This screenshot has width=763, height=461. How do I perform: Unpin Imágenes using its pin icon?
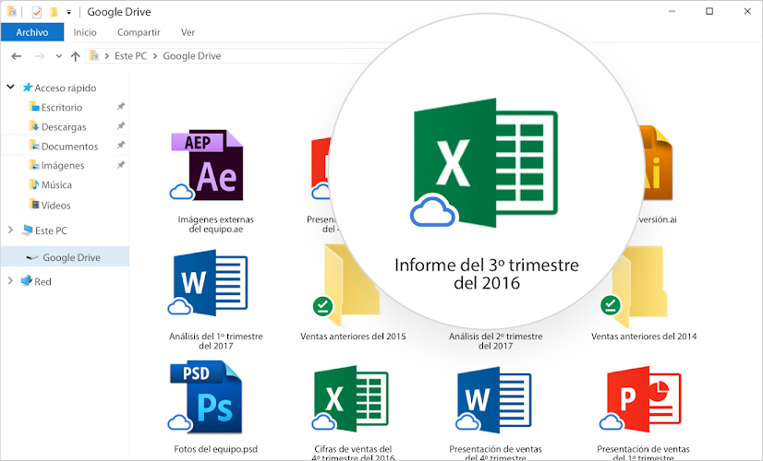click(121, 165)
